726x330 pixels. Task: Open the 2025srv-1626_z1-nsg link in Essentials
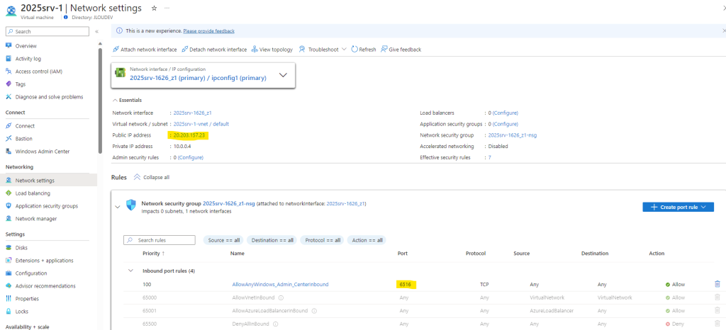point(513,135)
